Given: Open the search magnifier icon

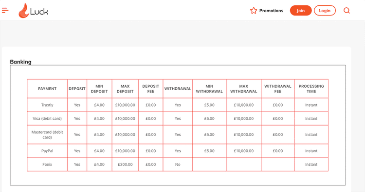Looking at the screenshot, I should (347, 11).
